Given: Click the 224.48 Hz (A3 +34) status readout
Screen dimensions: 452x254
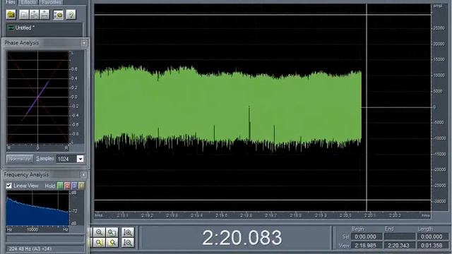Looking at the screenshot, I should (45, 248).
